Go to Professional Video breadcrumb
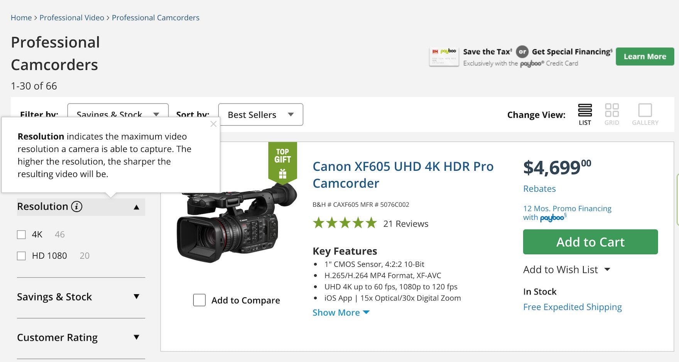Image resolution: width=679 pixels, height=362 pixels. point(72,18)
